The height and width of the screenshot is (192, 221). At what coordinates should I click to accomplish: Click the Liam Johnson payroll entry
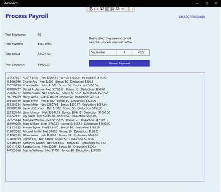coord(58,112)
